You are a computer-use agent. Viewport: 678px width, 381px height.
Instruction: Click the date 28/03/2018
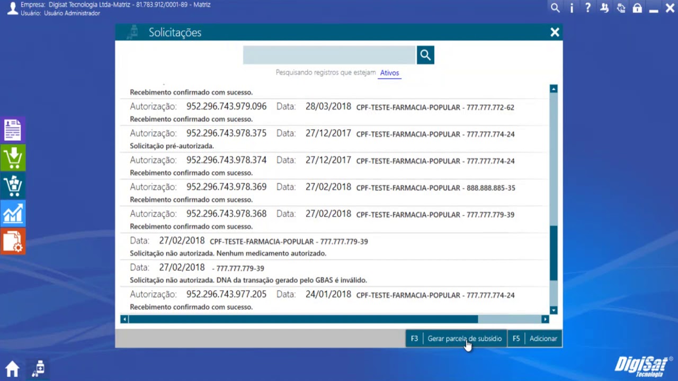pos(328,106)
